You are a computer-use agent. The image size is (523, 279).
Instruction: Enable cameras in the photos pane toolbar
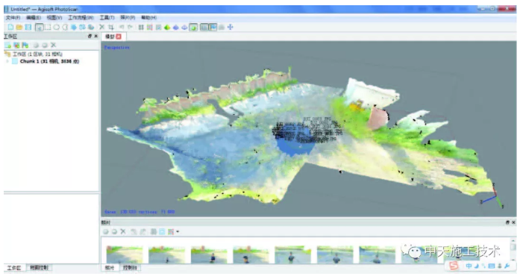(106, 232)
